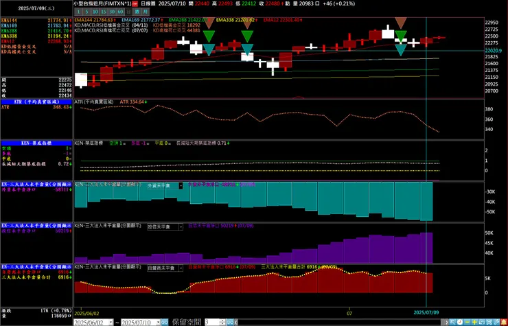Screen dimensions: 508x326
Task: Click the EMA288 21414.70 row in left panel
Action: pos(36,31)
